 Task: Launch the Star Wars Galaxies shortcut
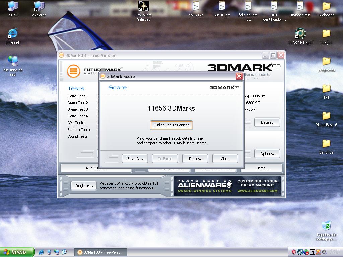(x=143, y=7)
